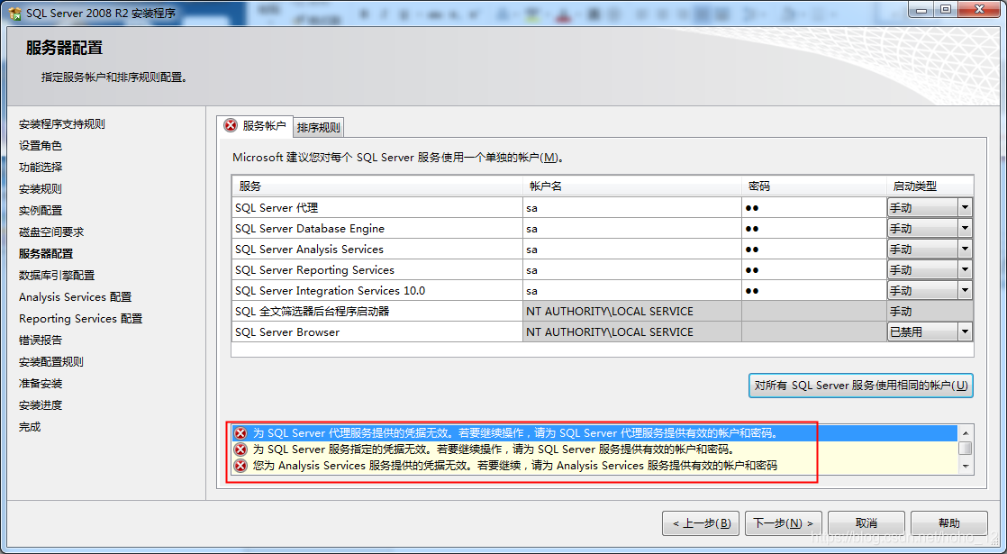Click the 密码 column header
This screenshot has height=554, width=1007.
tap(814, 186)
